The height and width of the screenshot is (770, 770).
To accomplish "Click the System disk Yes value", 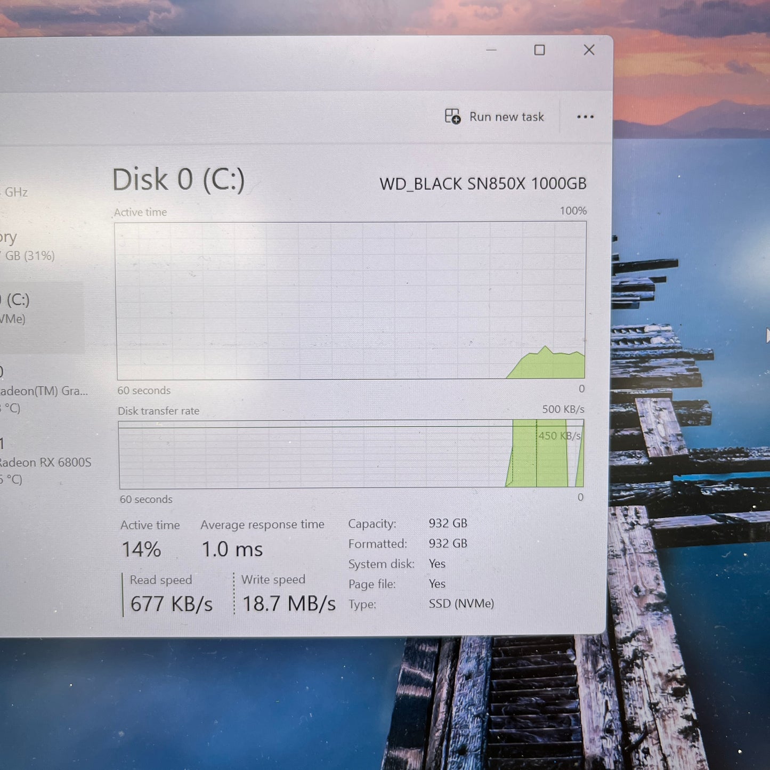I will coord(437,564).
